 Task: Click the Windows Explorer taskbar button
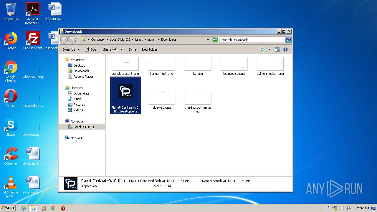tap(33, 208)
